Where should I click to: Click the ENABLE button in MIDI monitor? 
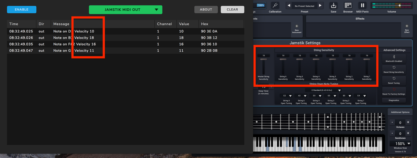[22, 10]
